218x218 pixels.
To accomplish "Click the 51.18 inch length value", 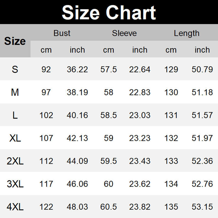I will coord(202,92).
